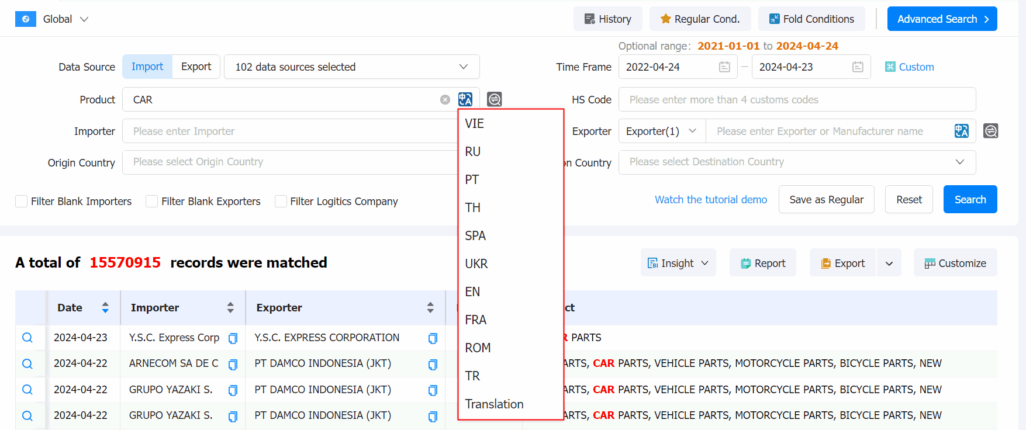Sort the table by Date column
This screenshot has height=430, width=1026.
105,308
